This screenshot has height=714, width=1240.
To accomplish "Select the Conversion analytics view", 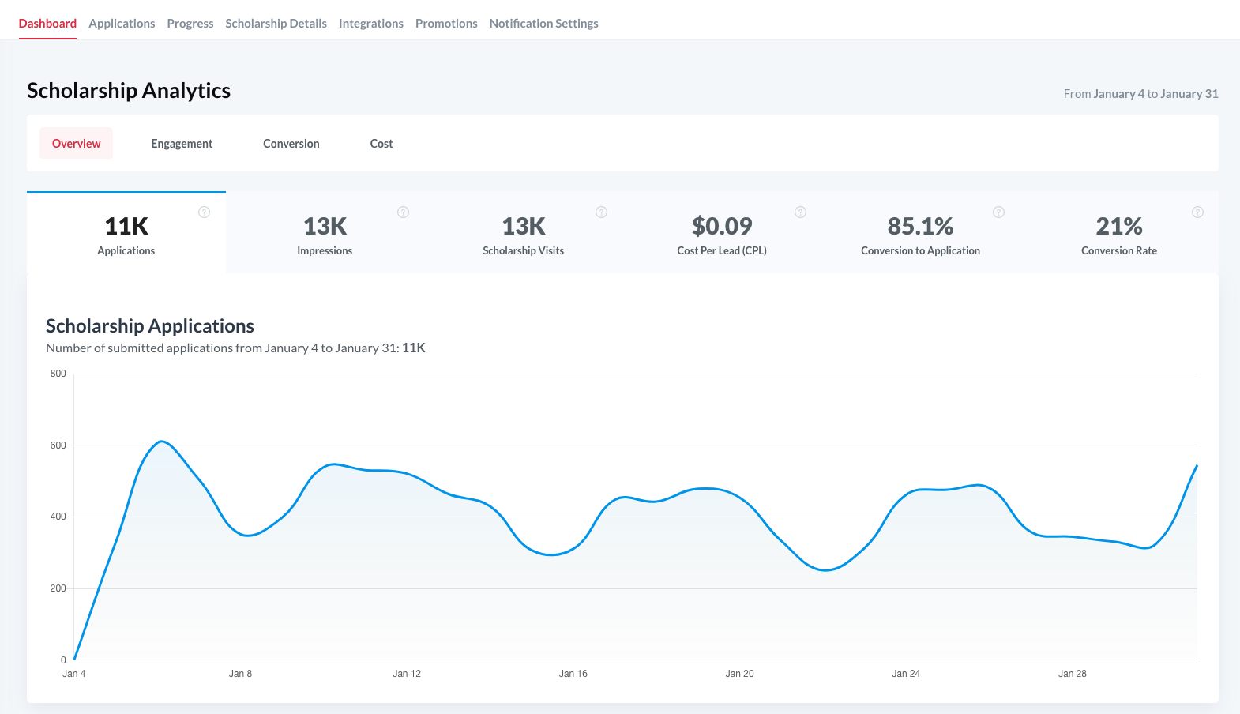I will [291, 143].
